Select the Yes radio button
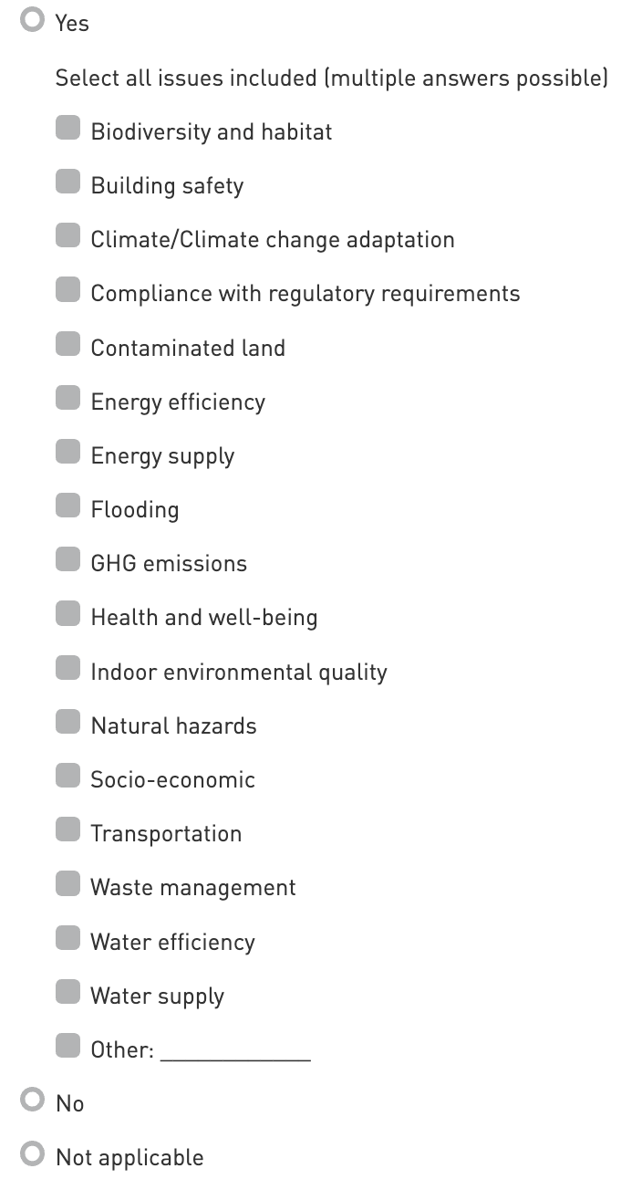 (x=33, y=20)
